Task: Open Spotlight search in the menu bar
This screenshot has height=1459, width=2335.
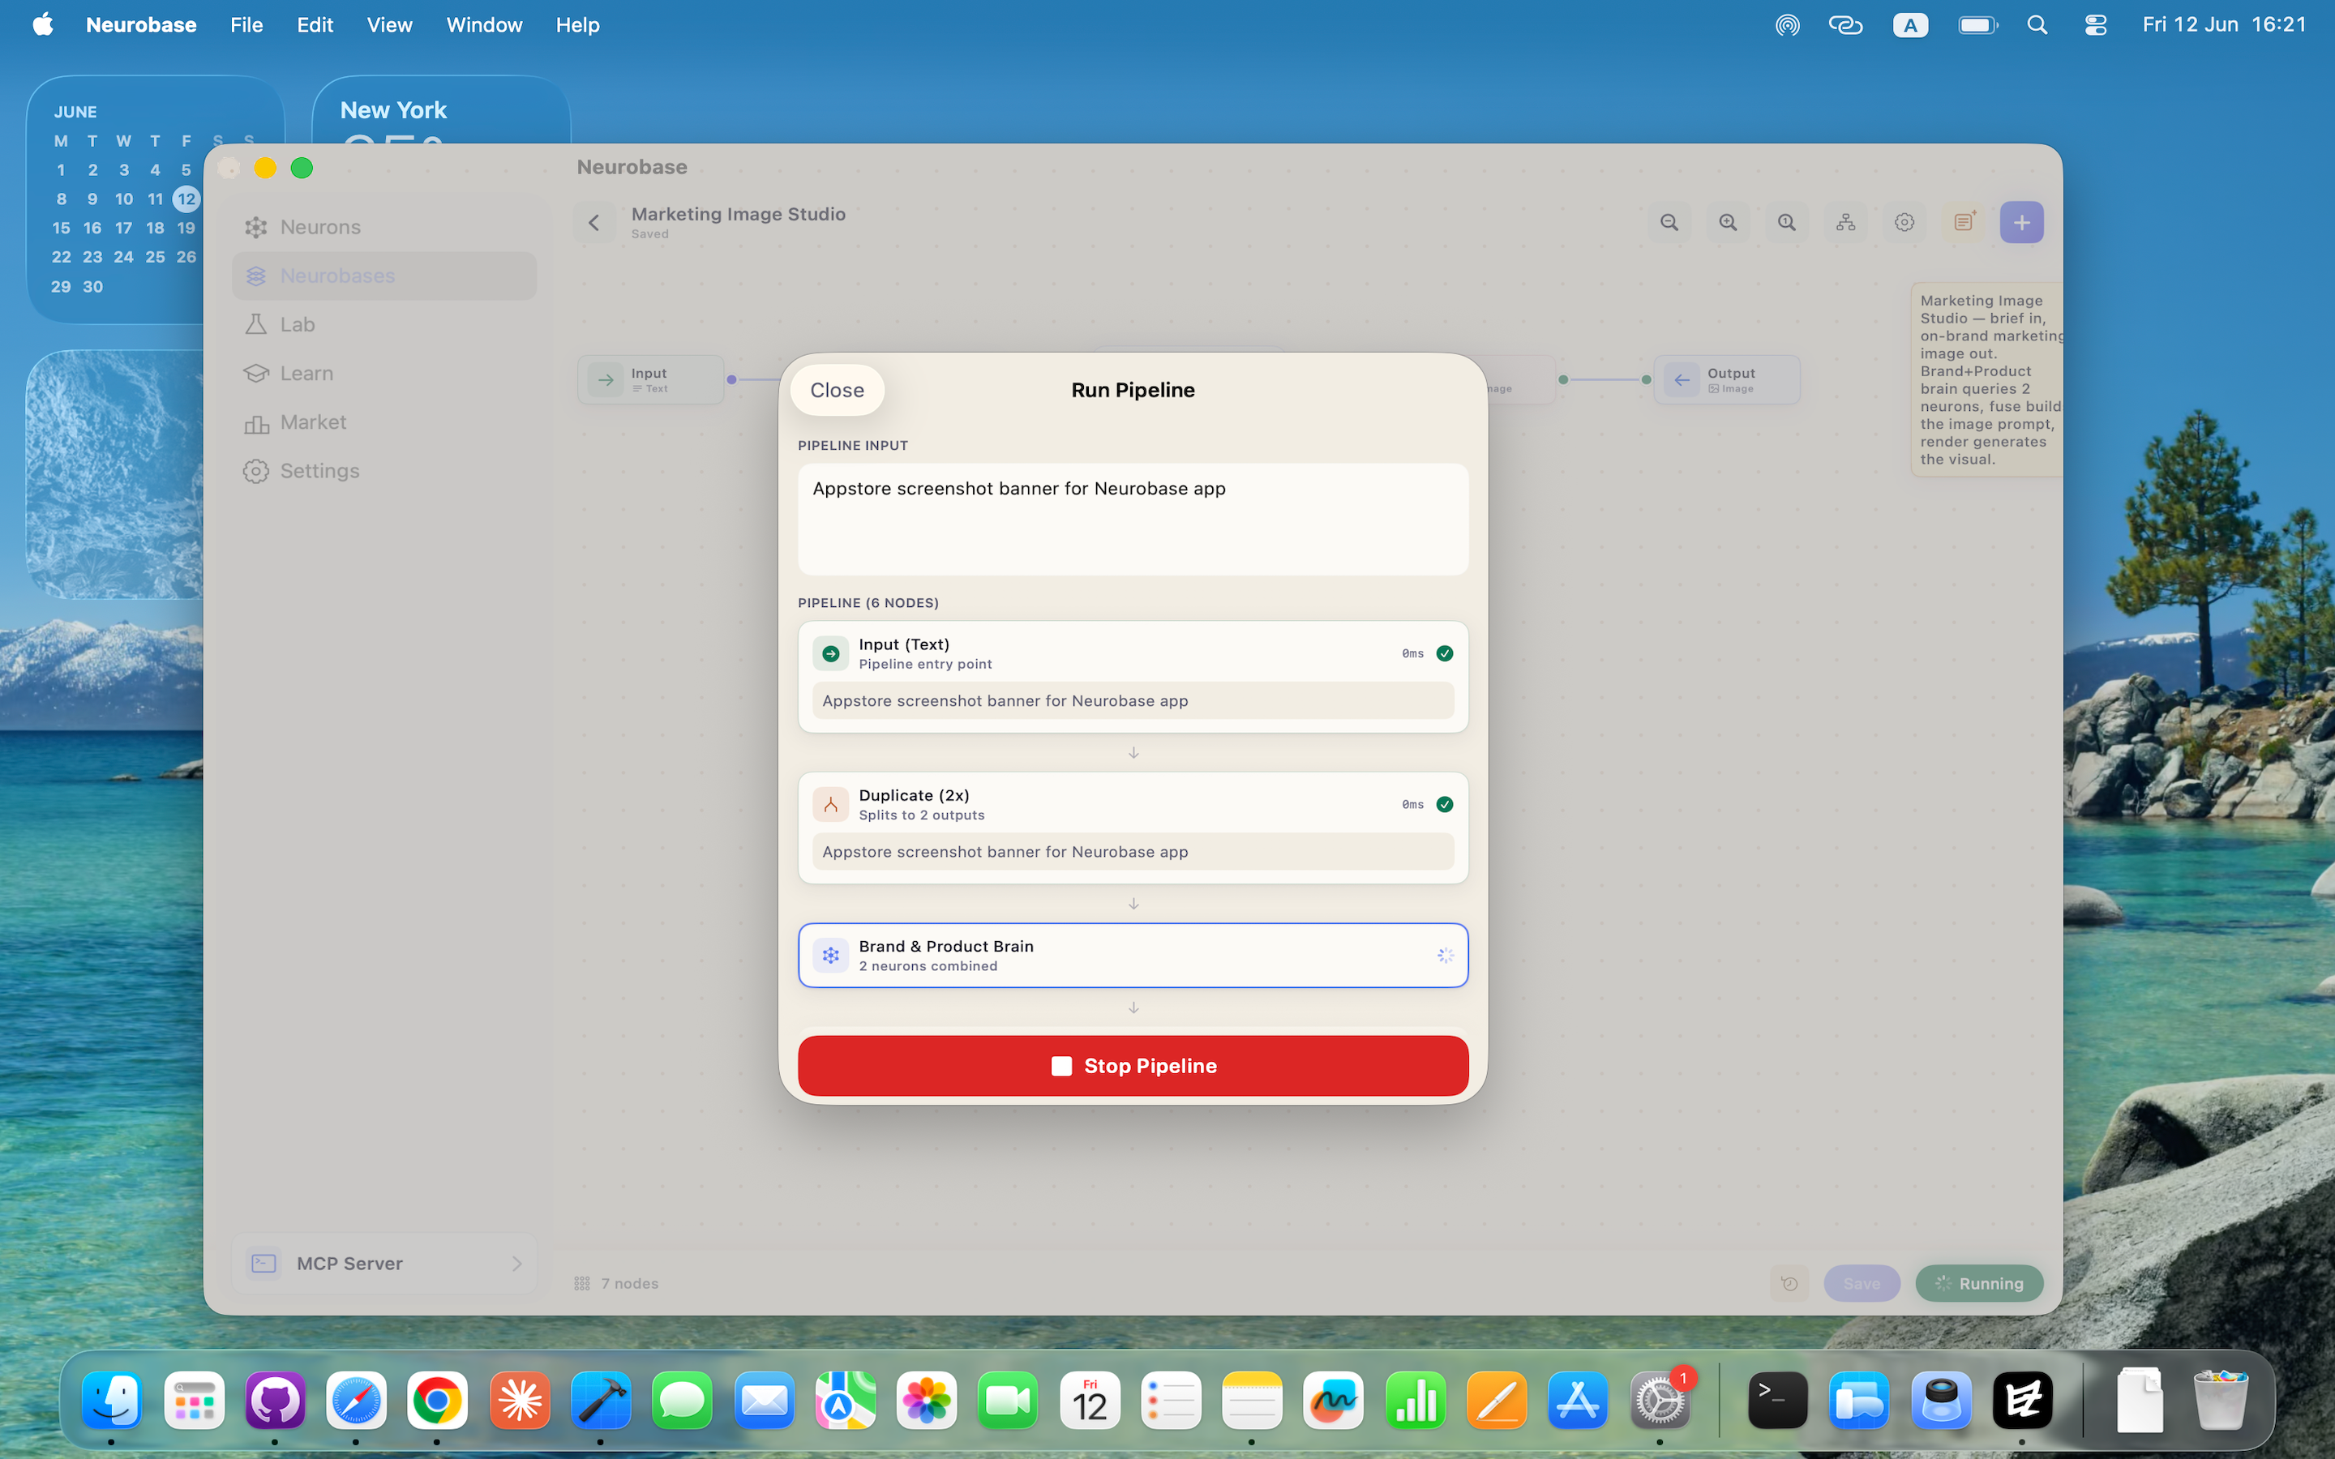Action: click(x=2037, y=25)
